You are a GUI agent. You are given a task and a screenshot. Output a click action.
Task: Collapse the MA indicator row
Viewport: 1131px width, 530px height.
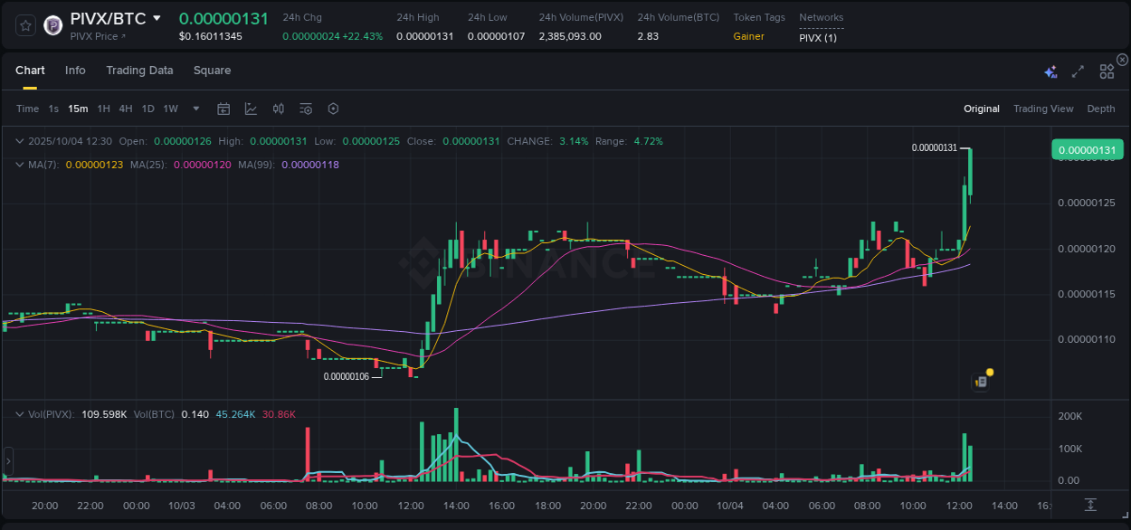(x=18, y=165)
